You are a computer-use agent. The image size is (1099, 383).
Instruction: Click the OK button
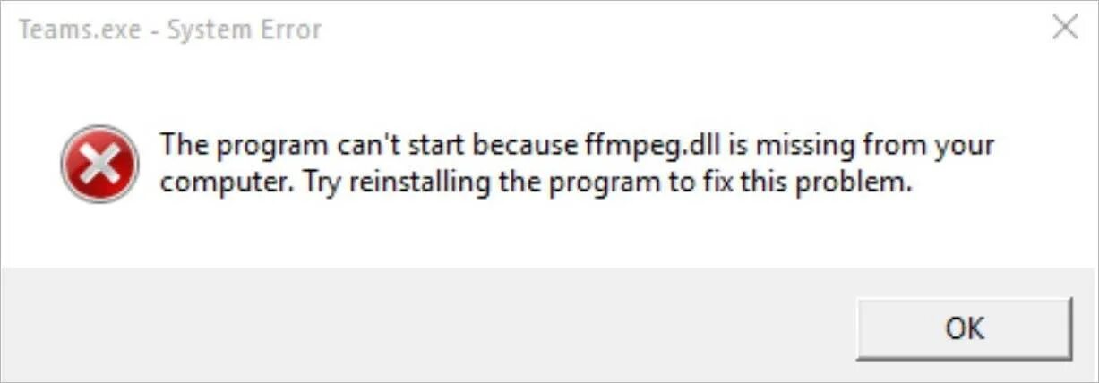pyautogui.click(x=964, y=328)
